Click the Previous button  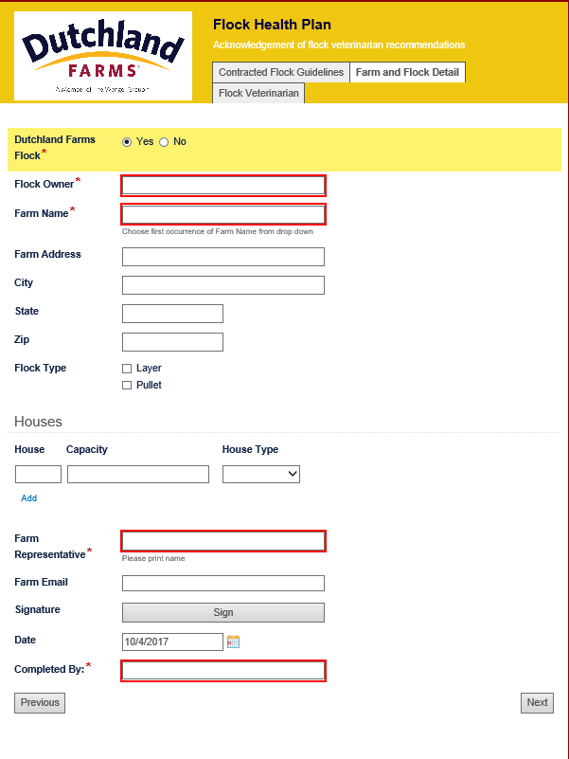pyautogui.click(x=40, y=702)
